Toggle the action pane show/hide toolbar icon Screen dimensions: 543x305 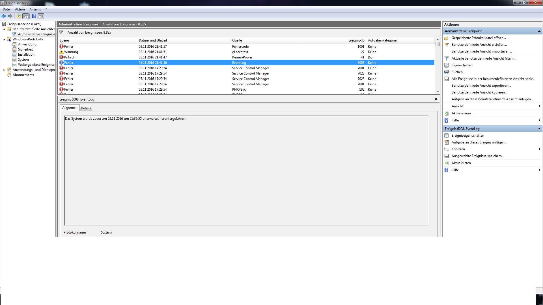tap(41, 16)
